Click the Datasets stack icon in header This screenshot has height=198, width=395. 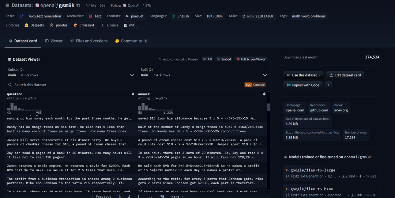tap(7, 5)
